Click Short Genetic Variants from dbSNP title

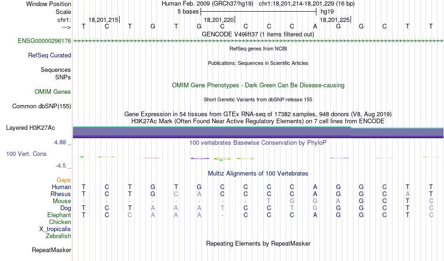click(x=258, y=99)
